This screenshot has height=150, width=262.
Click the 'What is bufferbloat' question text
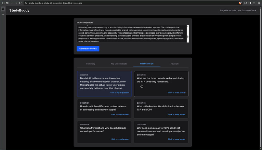103,130
